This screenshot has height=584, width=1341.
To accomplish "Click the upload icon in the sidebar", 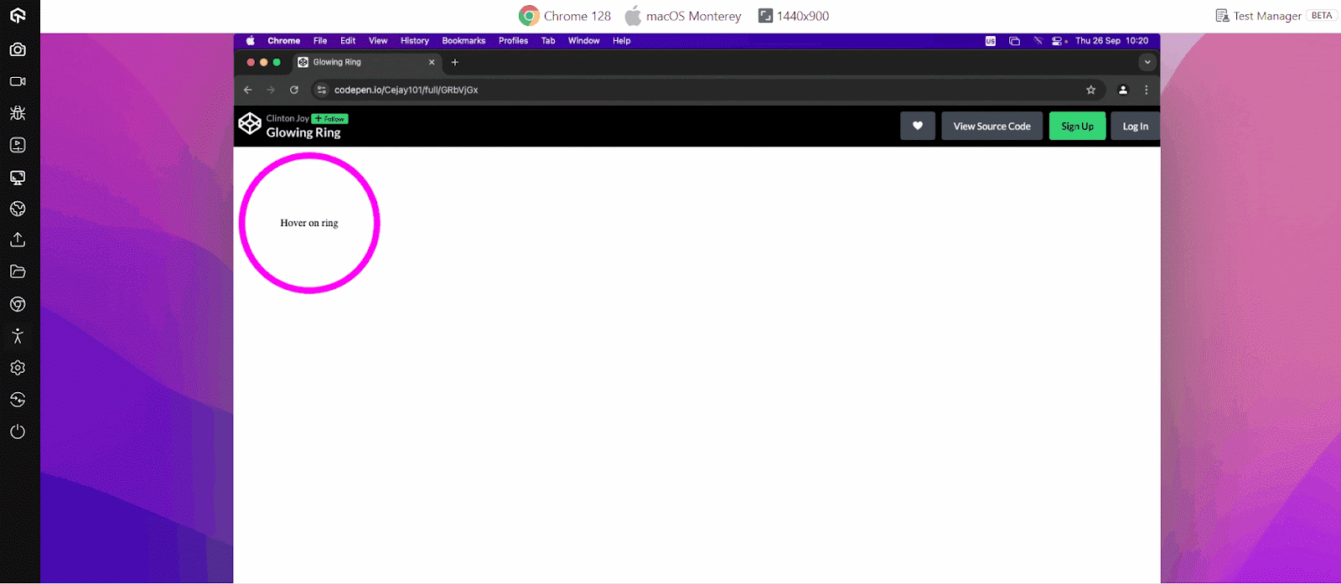I will (18, 240).
